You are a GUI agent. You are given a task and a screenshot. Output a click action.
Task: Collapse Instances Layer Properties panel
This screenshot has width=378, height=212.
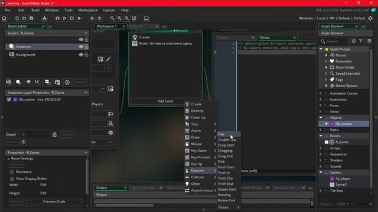coord(86,92)
